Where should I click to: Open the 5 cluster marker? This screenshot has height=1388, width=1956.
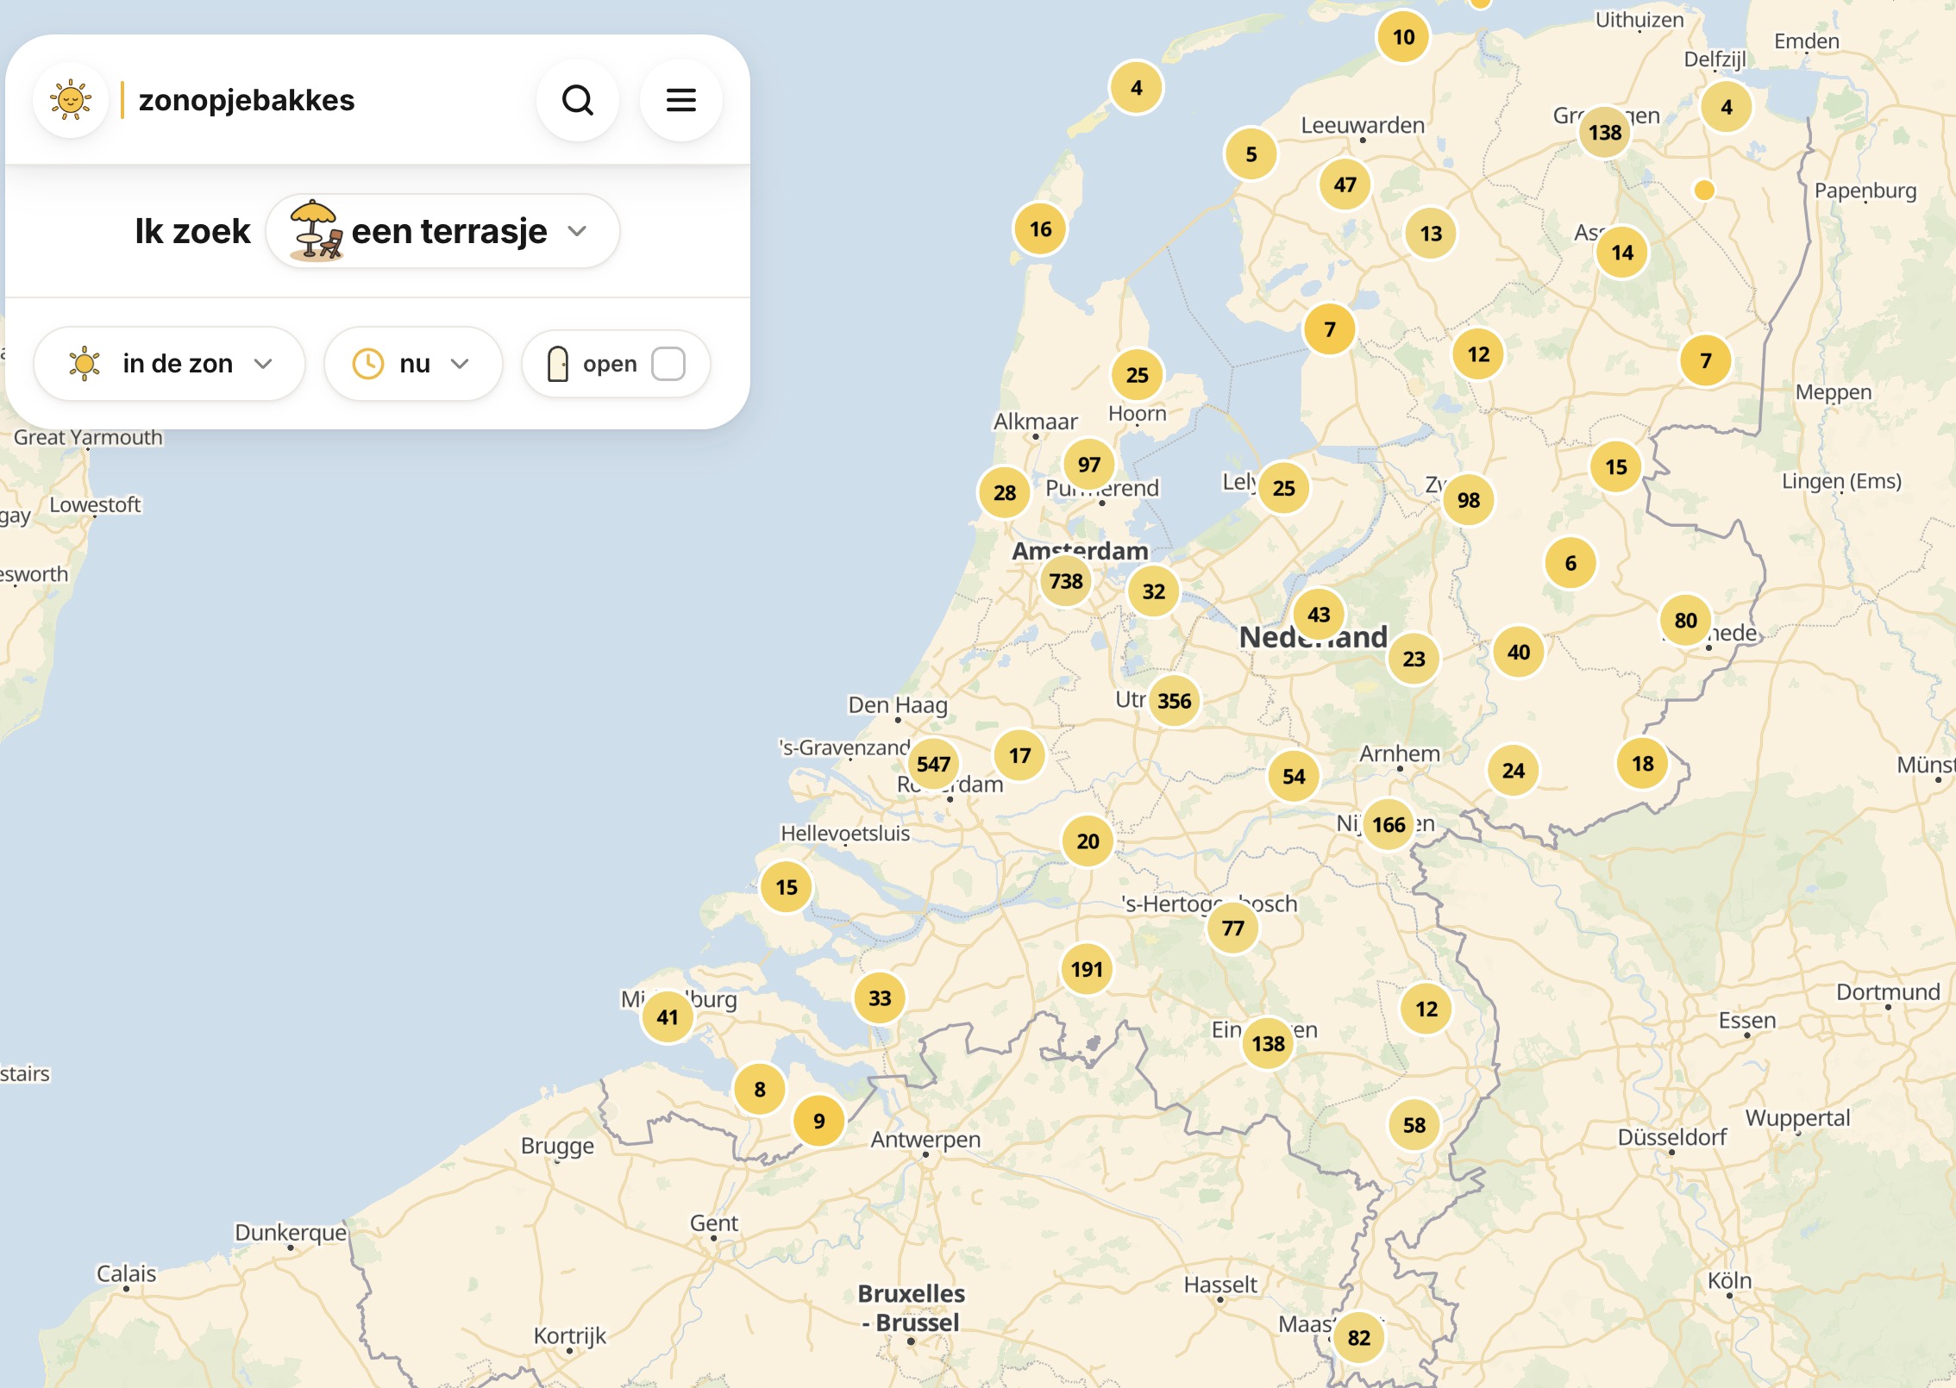1251,154
